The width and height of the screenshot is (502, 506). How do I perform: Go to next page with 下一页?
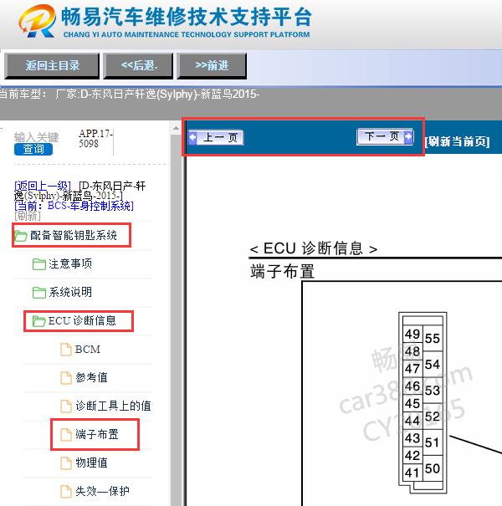(385, 137)
